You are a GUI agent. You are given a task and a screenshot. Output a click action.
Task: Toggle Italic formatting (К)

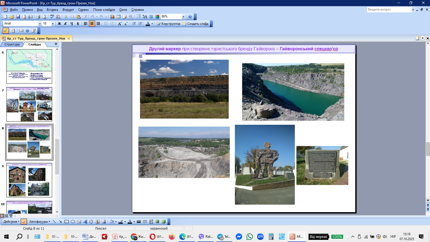click(x=65, y=24)
